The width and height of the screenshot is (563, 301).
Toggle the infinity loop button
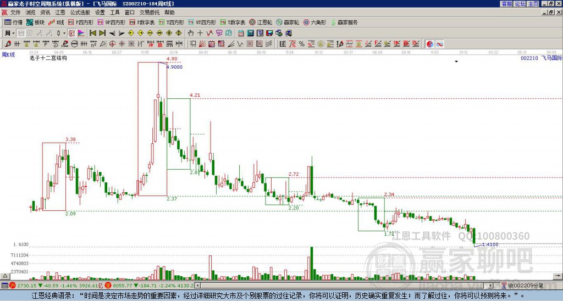tap(439, 44)
